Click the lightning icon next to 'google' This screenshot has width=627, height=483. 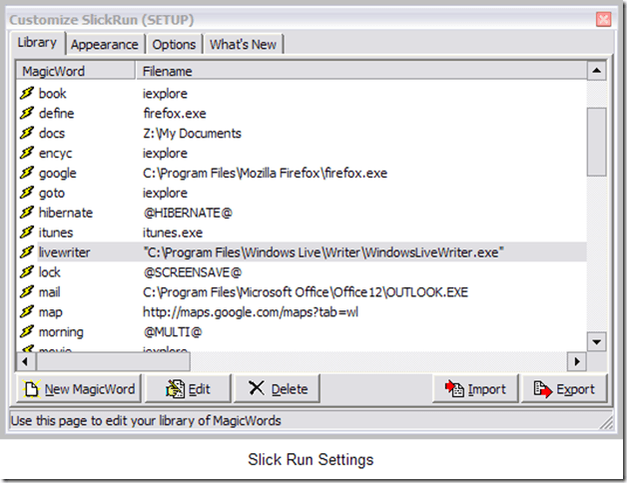[27, 174]
